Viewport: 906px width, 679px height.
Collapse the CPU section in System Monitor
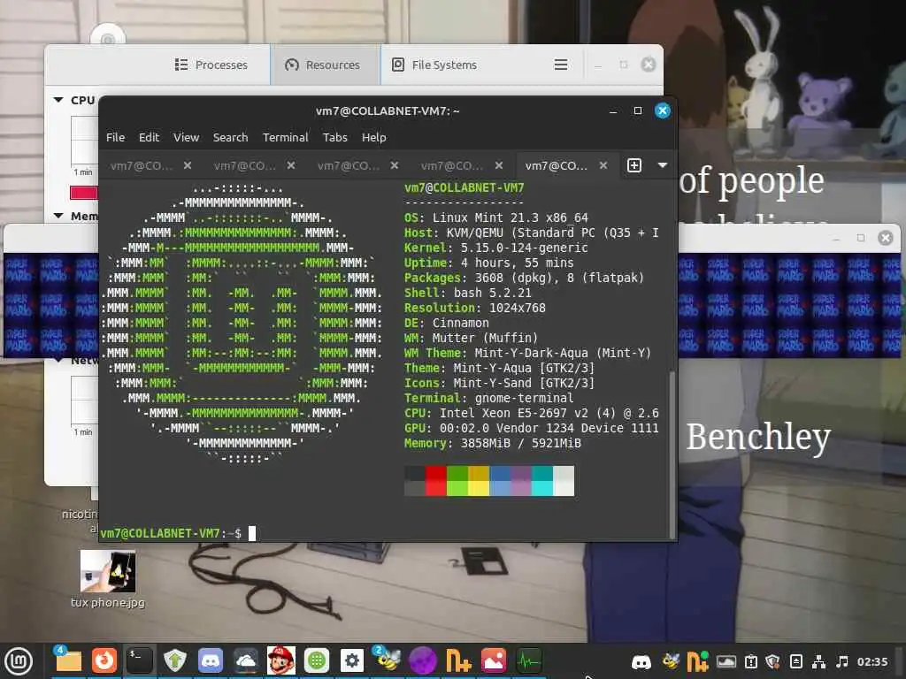click(x=58, y=100)
